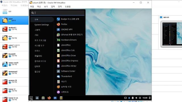Click the search field in application menu
The width and height of the screenshot is (182, 102).
tap(57, 13)
